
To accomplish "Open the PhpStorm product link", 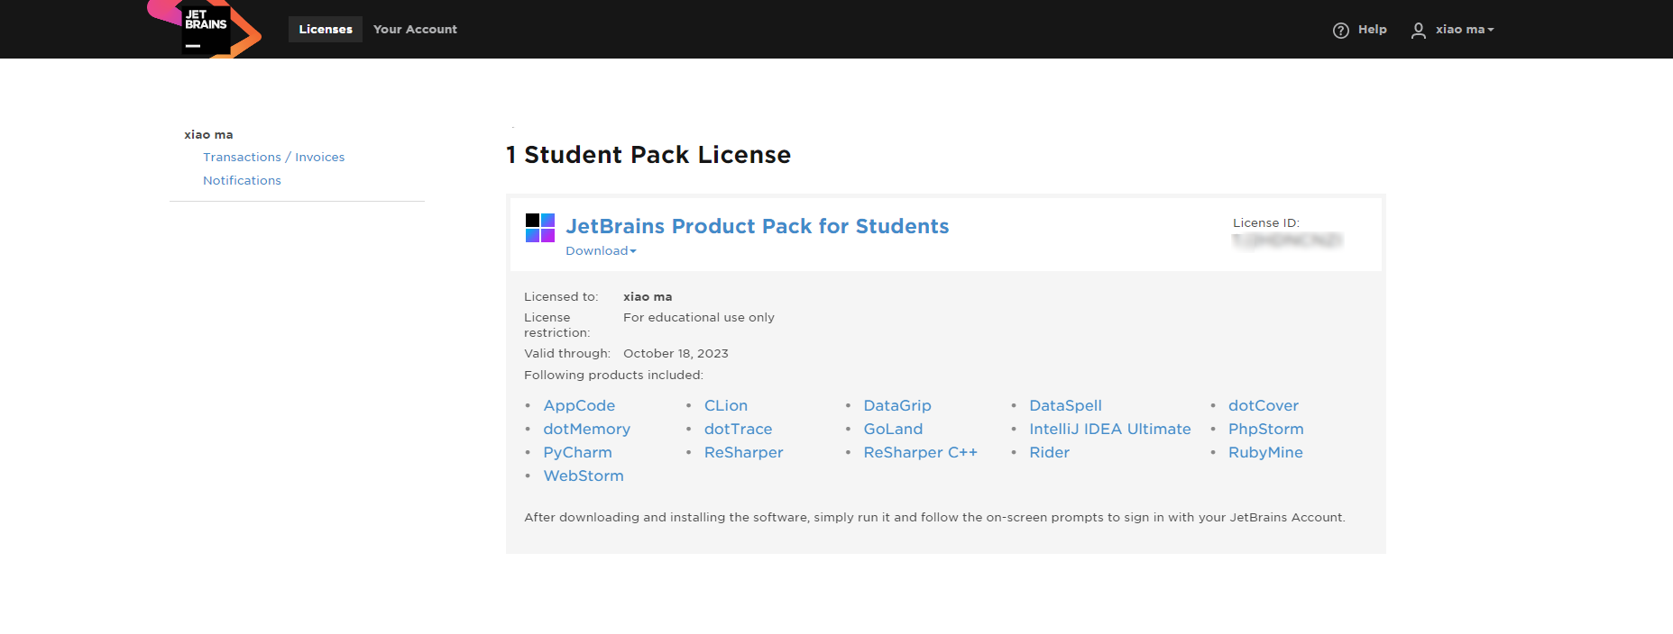I will pos(1266,429).
